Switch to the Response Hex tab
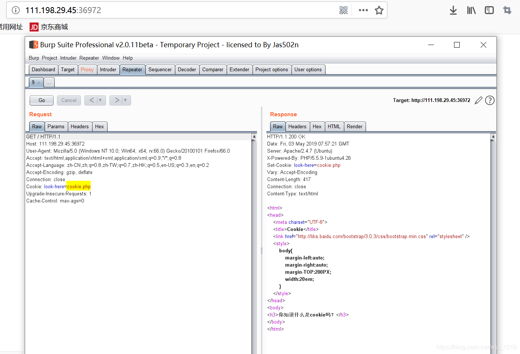 click(x=317, y=127)
